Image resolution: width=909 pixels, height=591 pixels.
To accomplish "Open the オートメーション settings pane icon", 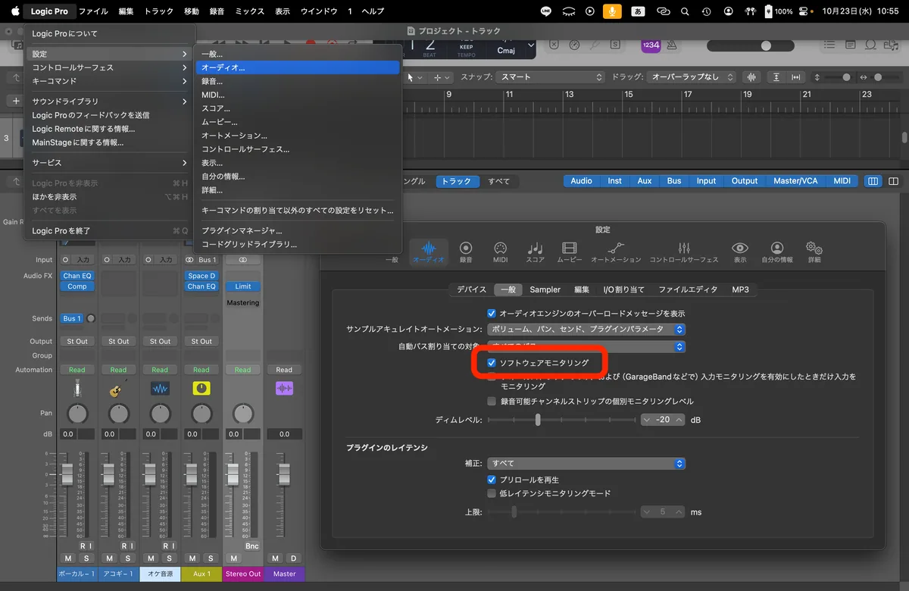I will (x=616, y=252).
